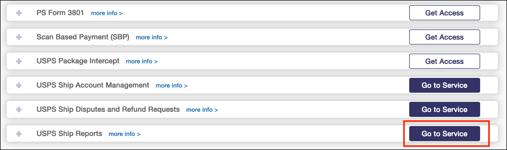Click the USPS Ship Reports title text

(69, 134)
